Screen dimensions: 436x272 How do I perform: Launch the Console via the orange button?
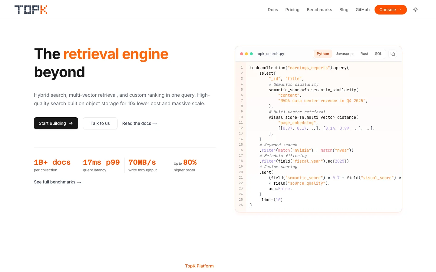(x=391, y=10)
